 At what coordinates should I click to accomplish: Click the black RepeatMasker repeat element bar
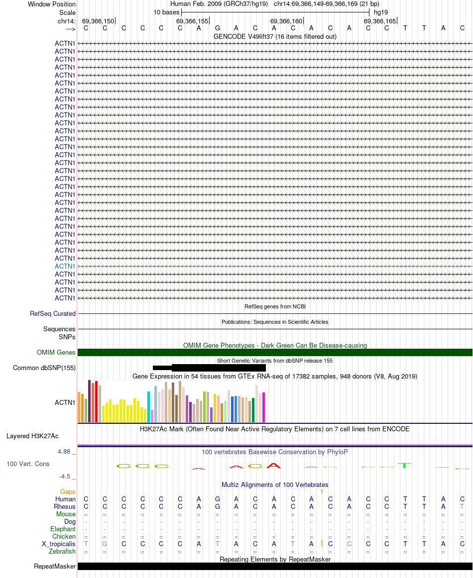click(x=275, y=566)
